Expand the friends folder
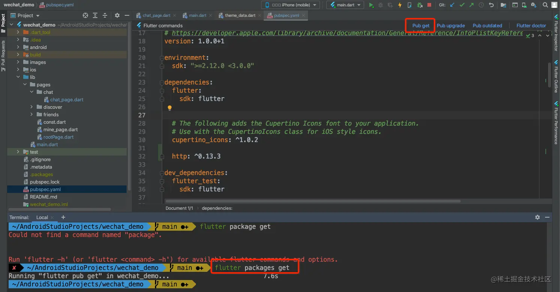 tap(32, 114)
